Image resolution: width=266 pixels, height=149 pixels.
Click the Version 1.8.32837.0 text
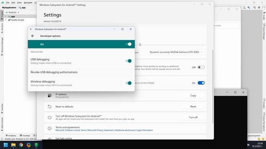52,22
